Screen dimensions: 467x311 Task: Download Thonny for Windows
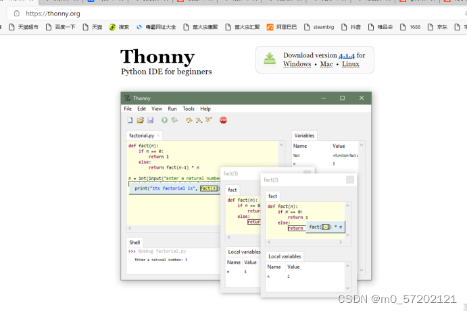[x=297, y=64]
